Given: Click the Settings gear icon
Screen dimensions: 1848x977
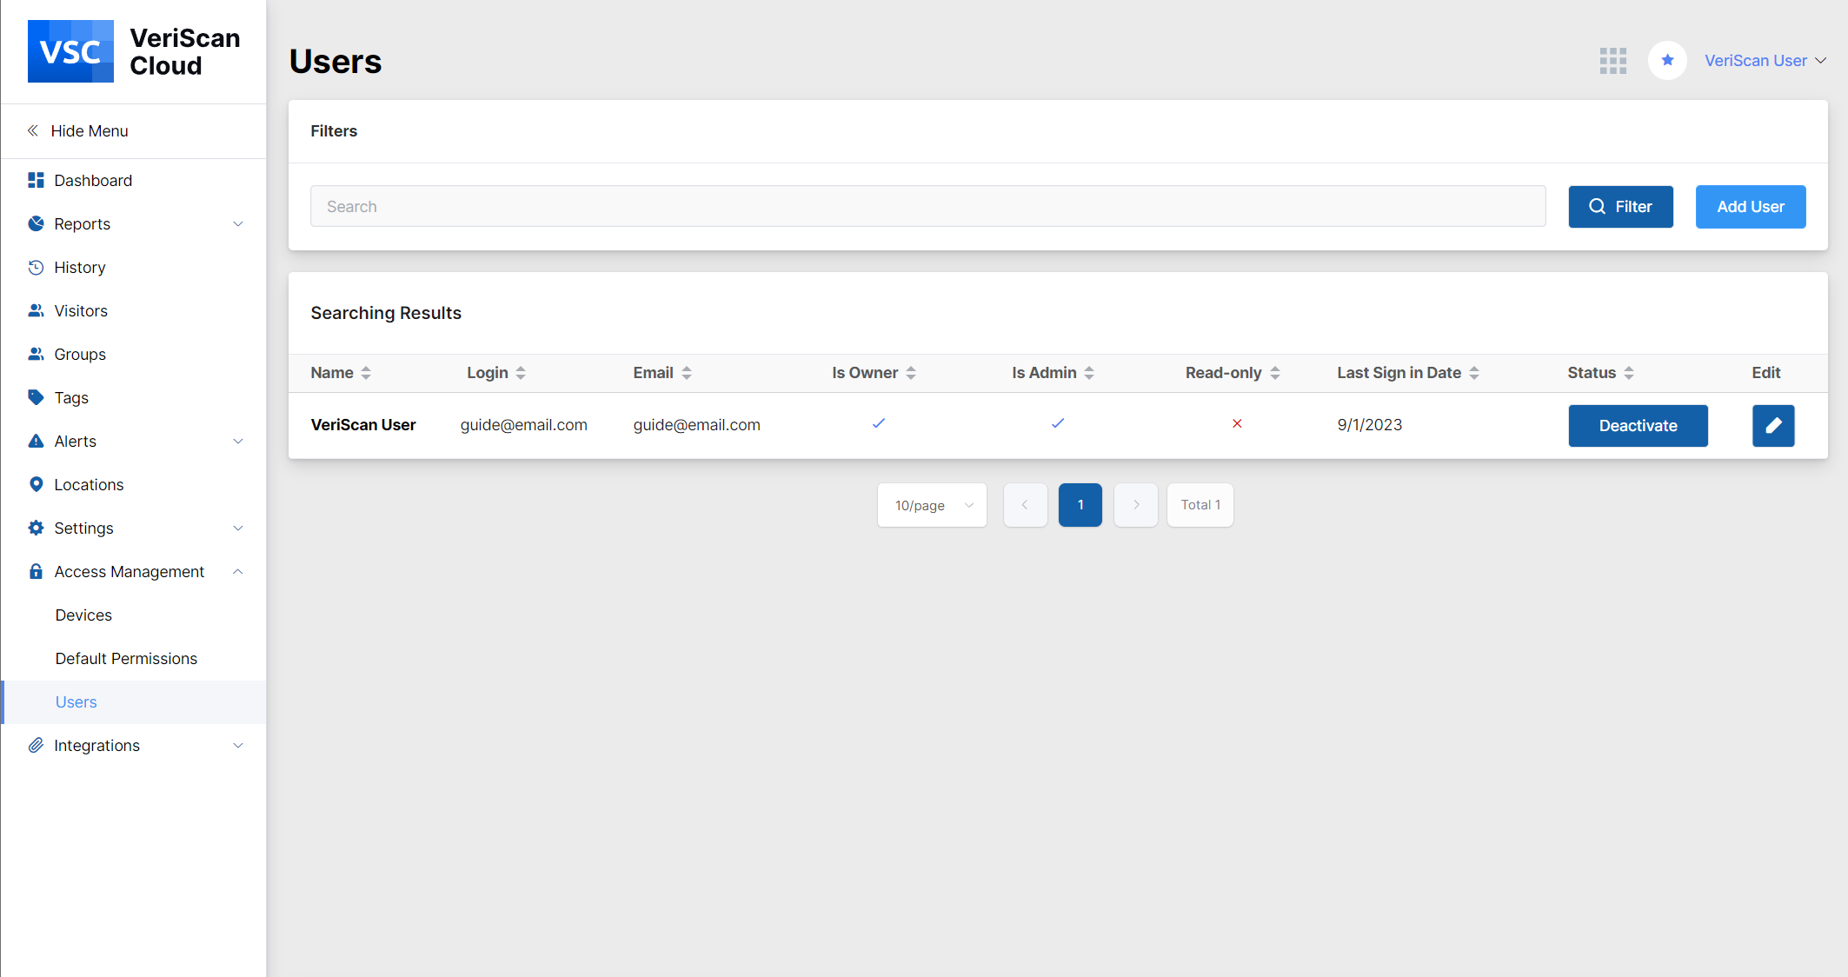Looking at the screenshot, I should [x=36, y=528].
